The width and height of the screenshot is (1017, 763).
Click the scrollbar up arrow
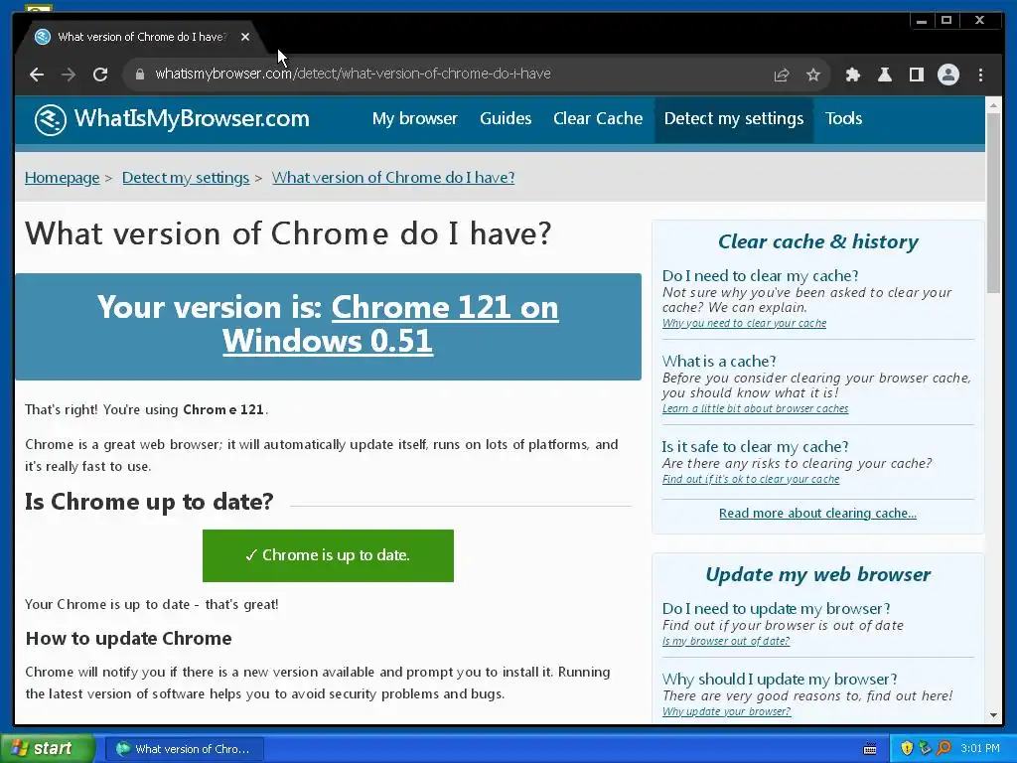[993, 104]
